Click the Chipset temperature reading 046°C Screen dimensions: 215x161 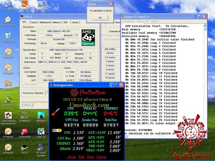[111, 114]
